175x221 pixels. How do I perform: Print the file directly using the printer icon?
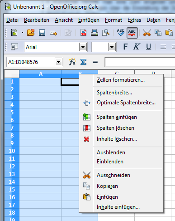pos(95,33)
